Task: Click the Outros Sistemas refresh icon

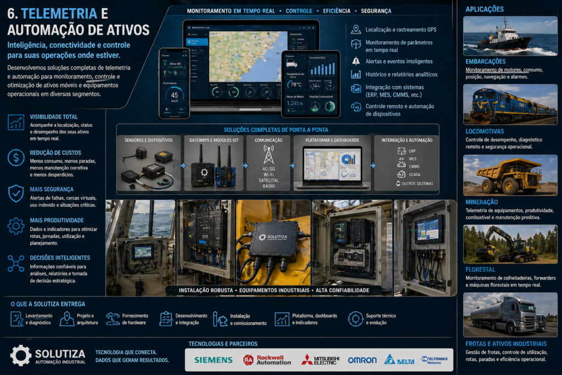Action: pos(398,183)
